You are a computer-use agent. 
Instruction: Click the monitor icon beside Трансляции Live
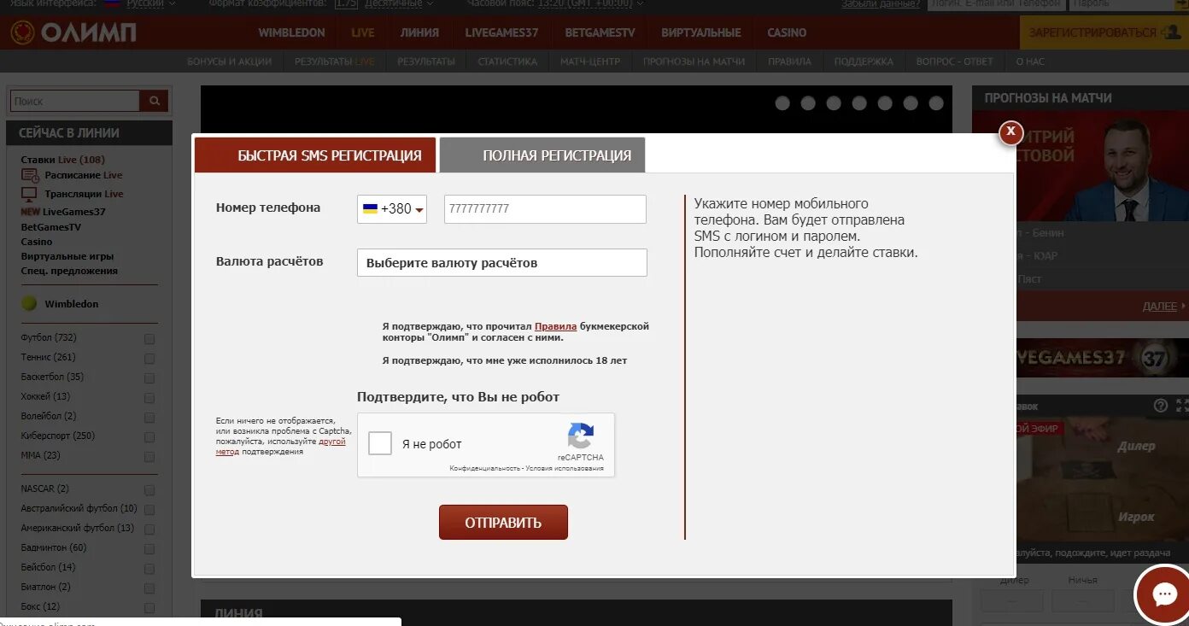[30, 194]
